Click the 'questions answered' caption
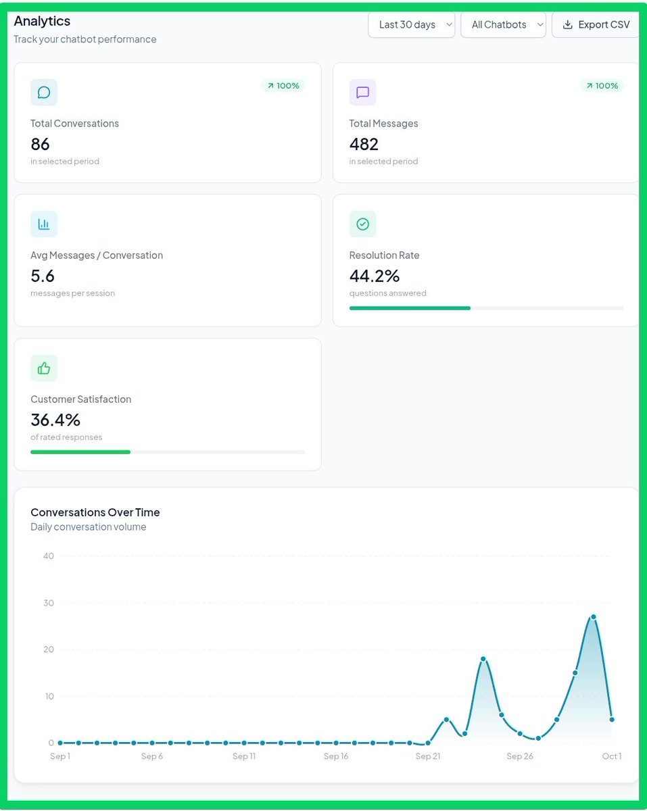 coord(388,293)
